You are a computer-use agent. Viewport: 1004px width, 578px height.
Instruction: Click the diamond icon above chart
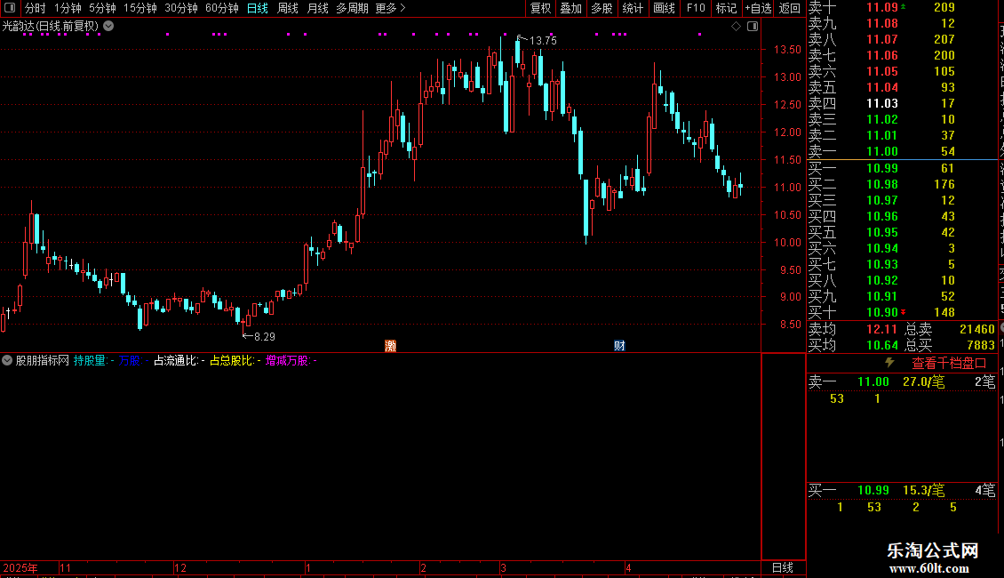736,27
